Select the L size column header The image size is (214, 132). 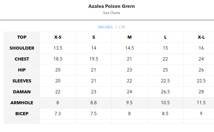pos(165,37)
